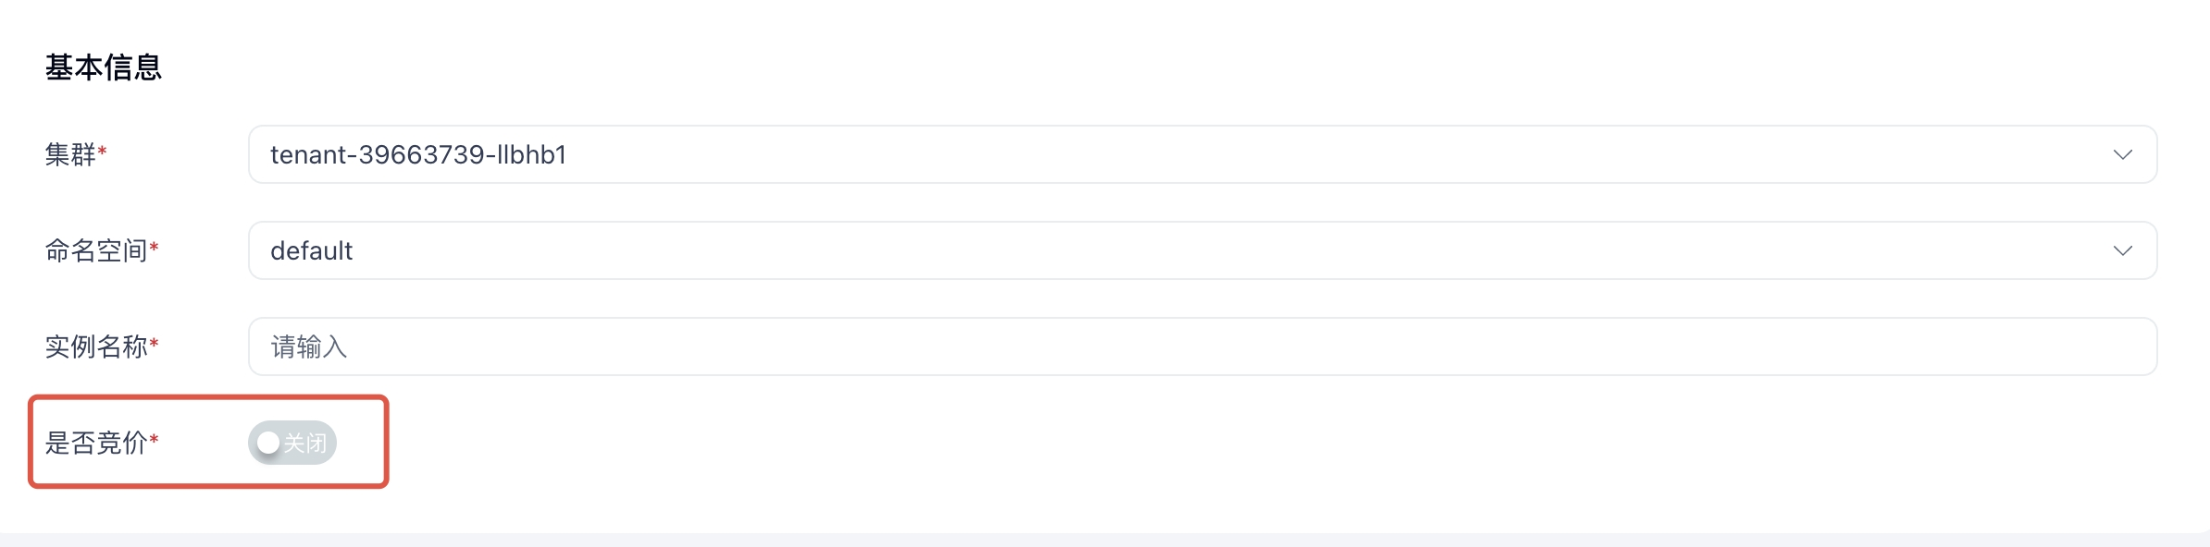Click the 关闭 text inside the bidding switch
Image resolution: width=2210 pixels, height=547 pixels.
305,444
